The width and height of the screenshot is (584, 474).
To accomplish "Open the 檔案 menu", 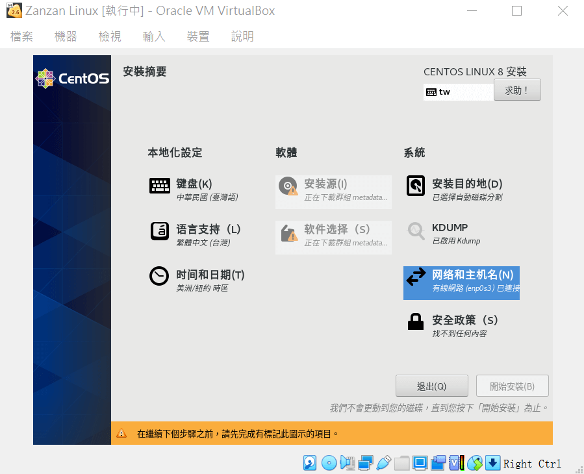I will point(21,36).
